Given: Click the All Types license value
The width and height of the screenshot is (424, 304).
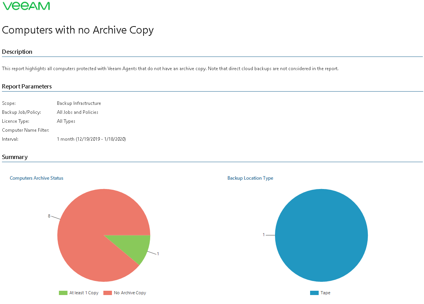Looking at the screenshot, I should [66, 121].
